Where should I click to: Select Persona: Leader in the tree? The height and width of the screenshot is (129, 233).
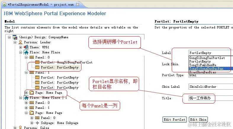tap(37, 42)
